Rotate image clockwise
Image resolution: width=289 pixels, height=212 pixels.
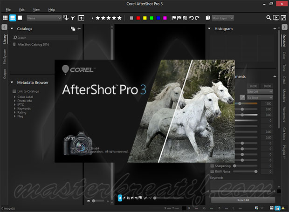pos(197,18)
